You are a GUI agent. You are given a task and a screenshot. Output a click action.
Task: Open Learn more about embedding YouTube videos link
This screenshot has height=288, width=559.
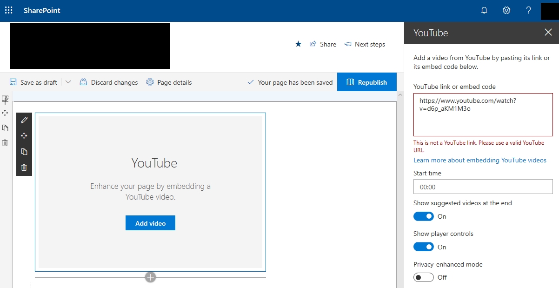tap(480, 160)
